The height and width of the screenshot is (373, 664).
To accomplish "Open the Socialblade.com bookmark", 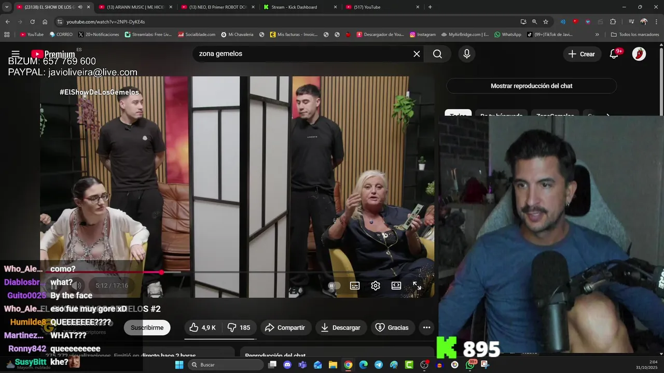I will tap(197, 35).
